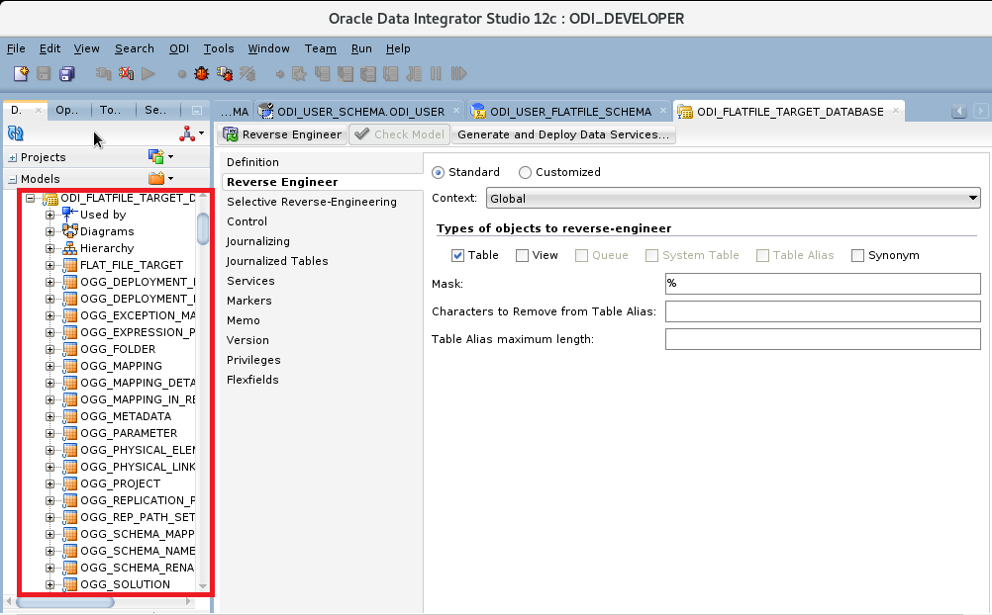This screenshot has height=615, width=992.
Task: Click the Pause icon in the toolbar
Action: pos(436,74)
